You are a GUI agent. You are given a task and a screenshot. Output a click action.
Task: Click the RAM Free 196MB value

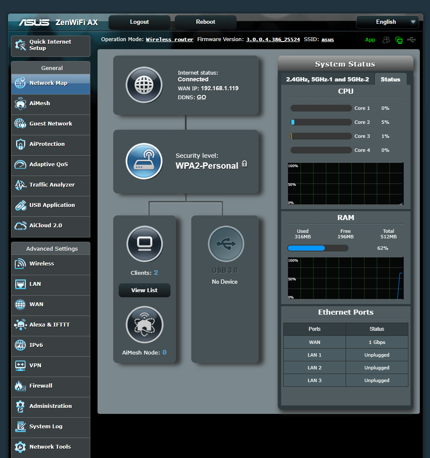click(x=346, y=237)
